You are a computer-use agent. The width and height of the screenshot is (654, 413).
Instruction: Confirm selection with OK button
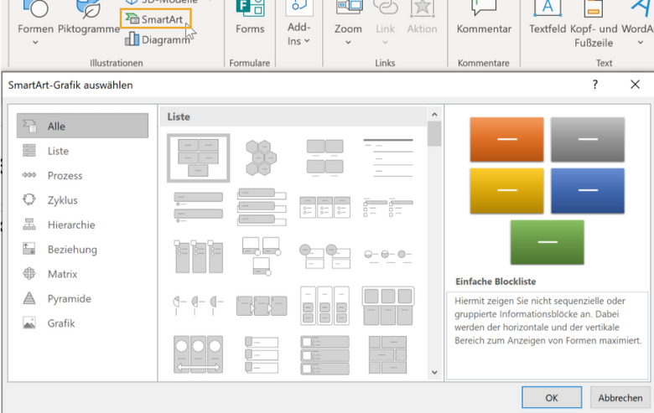(552, 397)
